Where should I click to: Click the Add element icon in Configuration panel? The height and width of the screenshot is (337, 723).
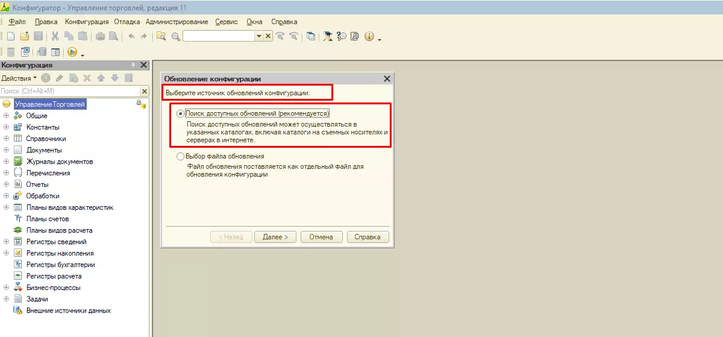coord(46,78)
